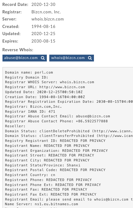The image size is (133, 208).
Task: Click the Expires date 2030-08-15
Action: pyautogui.click(x=43, y=41)
